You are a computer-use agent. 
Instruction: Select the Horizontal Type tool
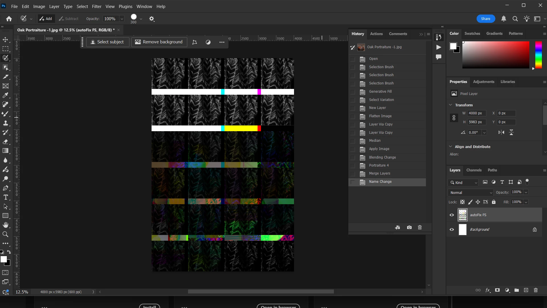tap(5, 197)
